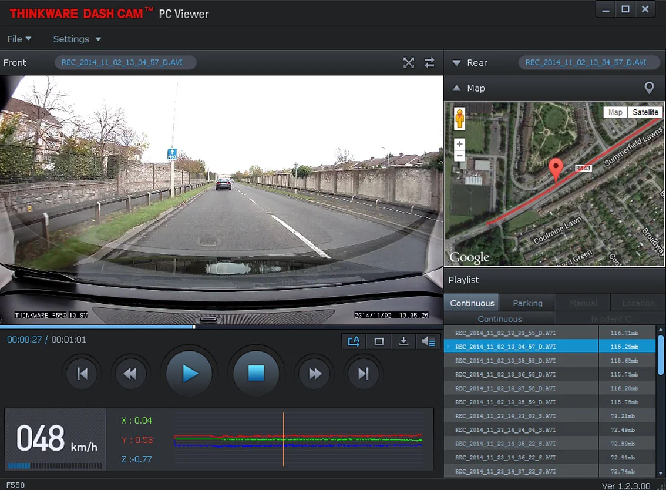Click the map location pin icon
The height and width of the screenshot is (490, 666).
pos(649,88)
